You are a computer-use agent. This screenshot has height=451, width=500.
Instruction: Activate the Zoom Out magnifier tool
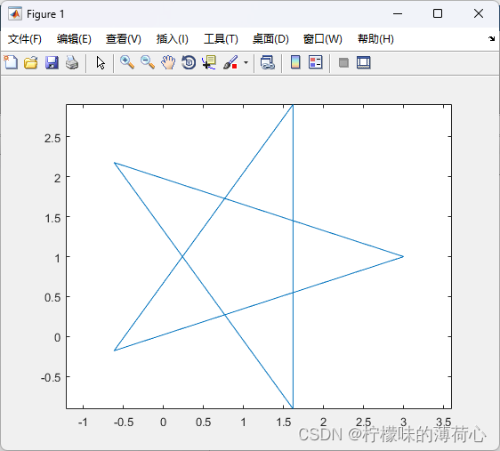pos(148,62)
